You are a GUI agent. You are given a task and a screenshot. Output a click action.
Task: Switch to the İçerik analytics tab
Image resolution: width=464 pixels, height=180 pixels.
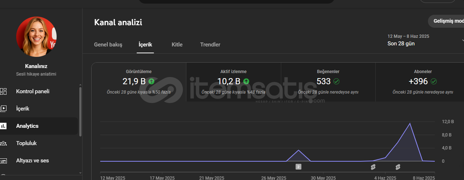[145, 45]
